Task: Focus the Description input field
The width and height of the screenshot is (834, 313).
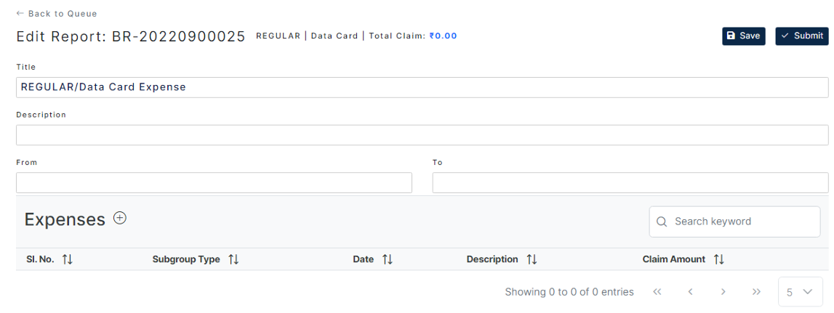Action: (422, 135)
